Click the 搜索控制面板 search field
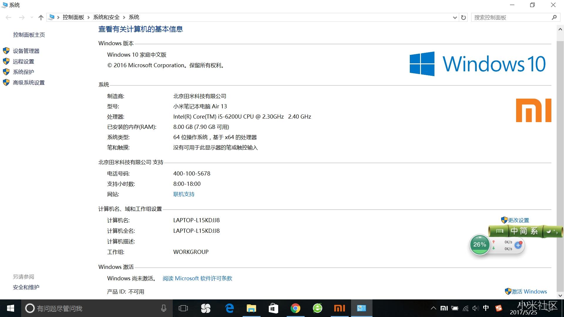Viewport: 564px width, 317px height. [511, 17]
